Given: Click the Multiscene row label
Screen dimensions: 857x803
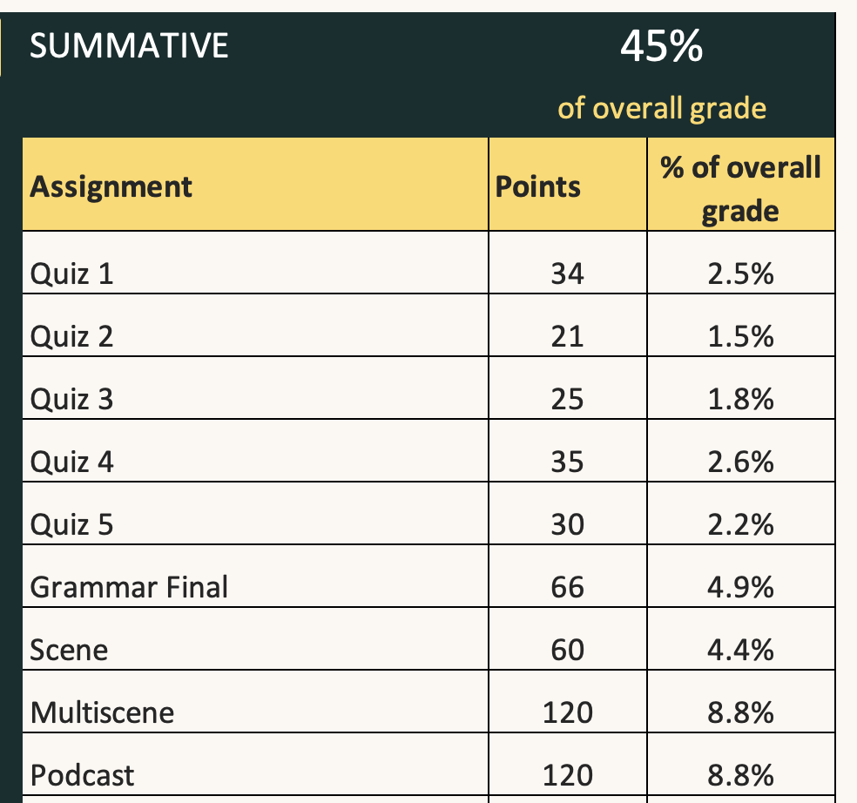Looking at the screenshot, I should click(x=102, y=712).
